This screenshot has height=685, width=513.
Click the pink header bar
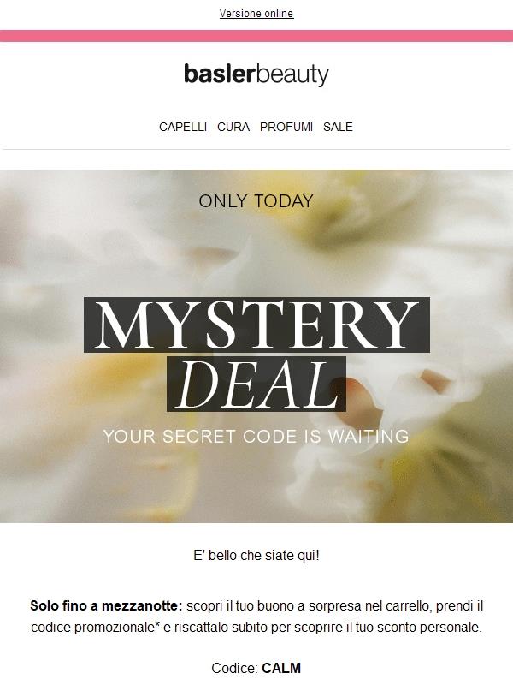(256, 36)
